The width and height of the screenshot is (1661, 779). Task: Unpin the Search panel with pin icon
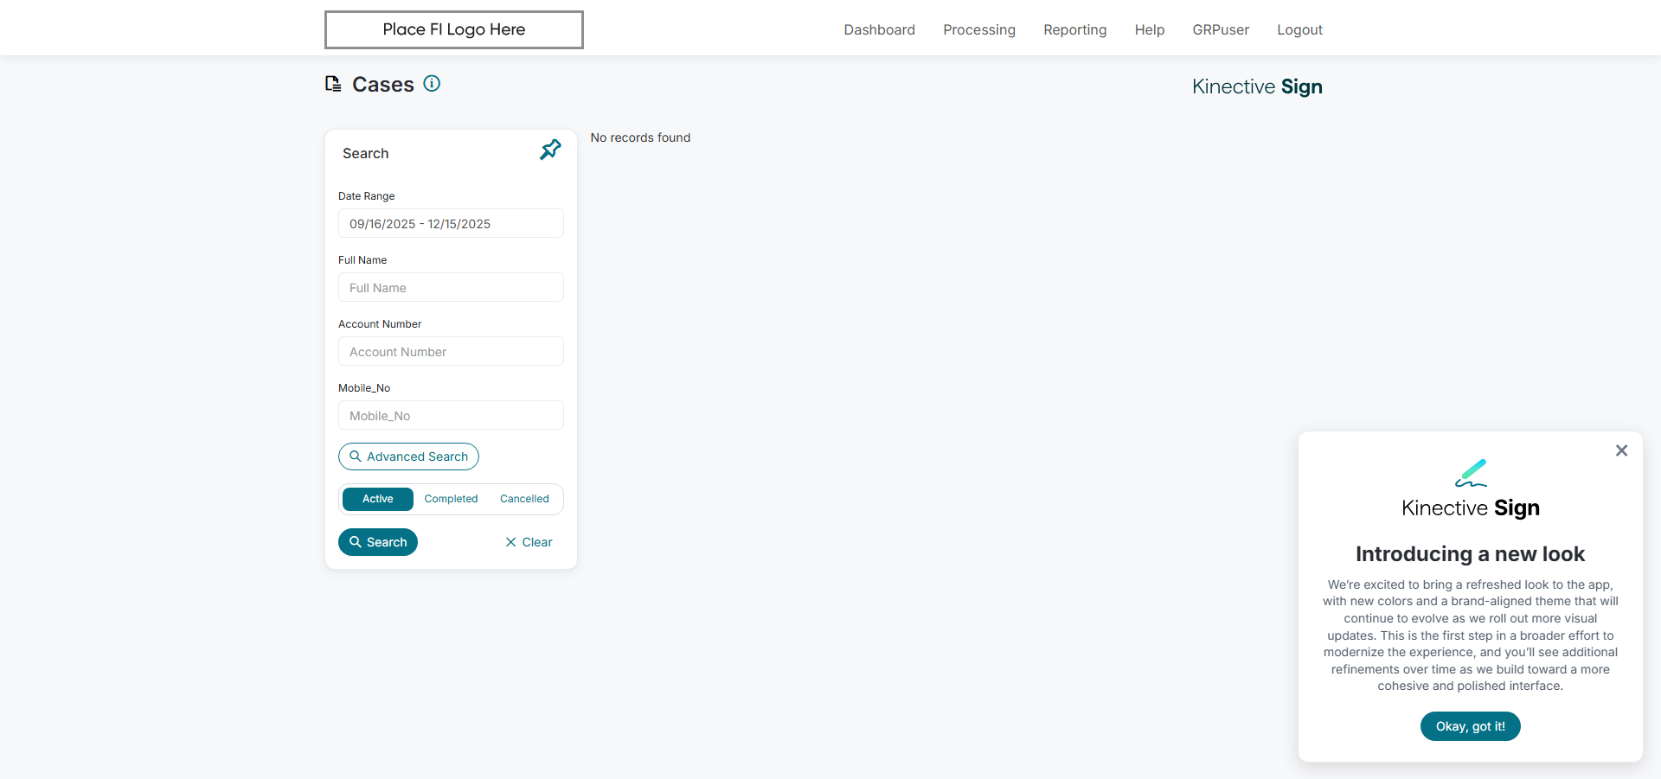[550, 150]
